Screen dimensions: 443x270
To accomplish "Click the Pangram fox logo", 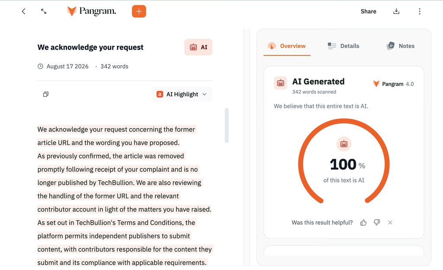I will pyautogui.click(x=92, y=11).
